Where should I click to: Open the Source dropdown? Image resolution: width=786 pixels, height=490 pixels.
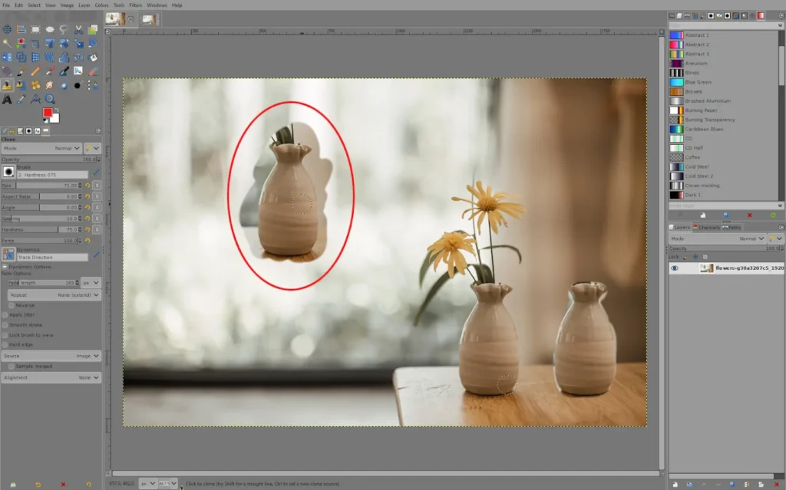[x=51, y=356]
